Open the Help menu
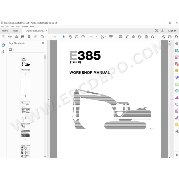This screenshot has width=179, height=179. coord(32,27)
